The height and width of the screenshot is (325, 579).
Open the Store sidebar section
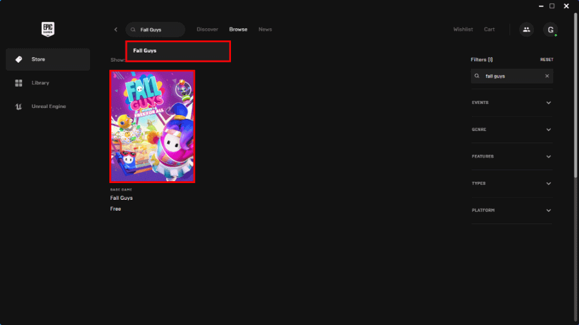[x=48, y=59]
